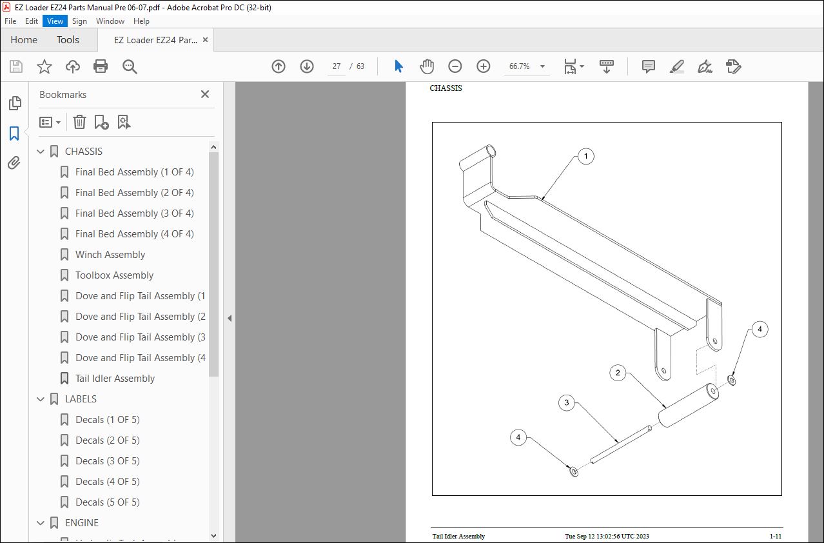This screenshot has width=824, height=543.
Task: Select the LABELS bookmark heading
Action: click(81, 399)
